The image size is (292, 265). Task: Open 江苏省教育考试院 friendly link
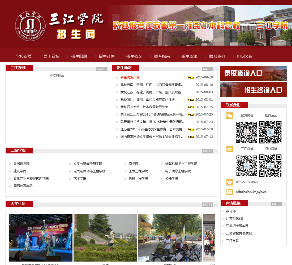239,233
